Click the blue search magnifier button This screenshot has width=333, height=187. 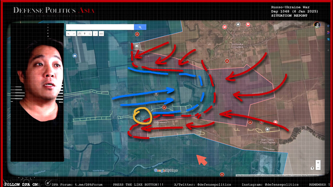pos(140,27)
